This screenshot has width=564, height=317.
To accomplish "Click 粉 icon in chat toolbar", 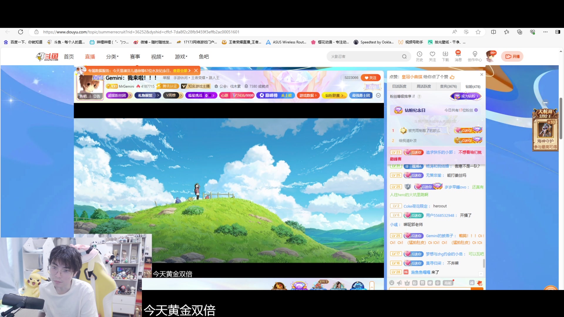I will (x=415, y=283).
